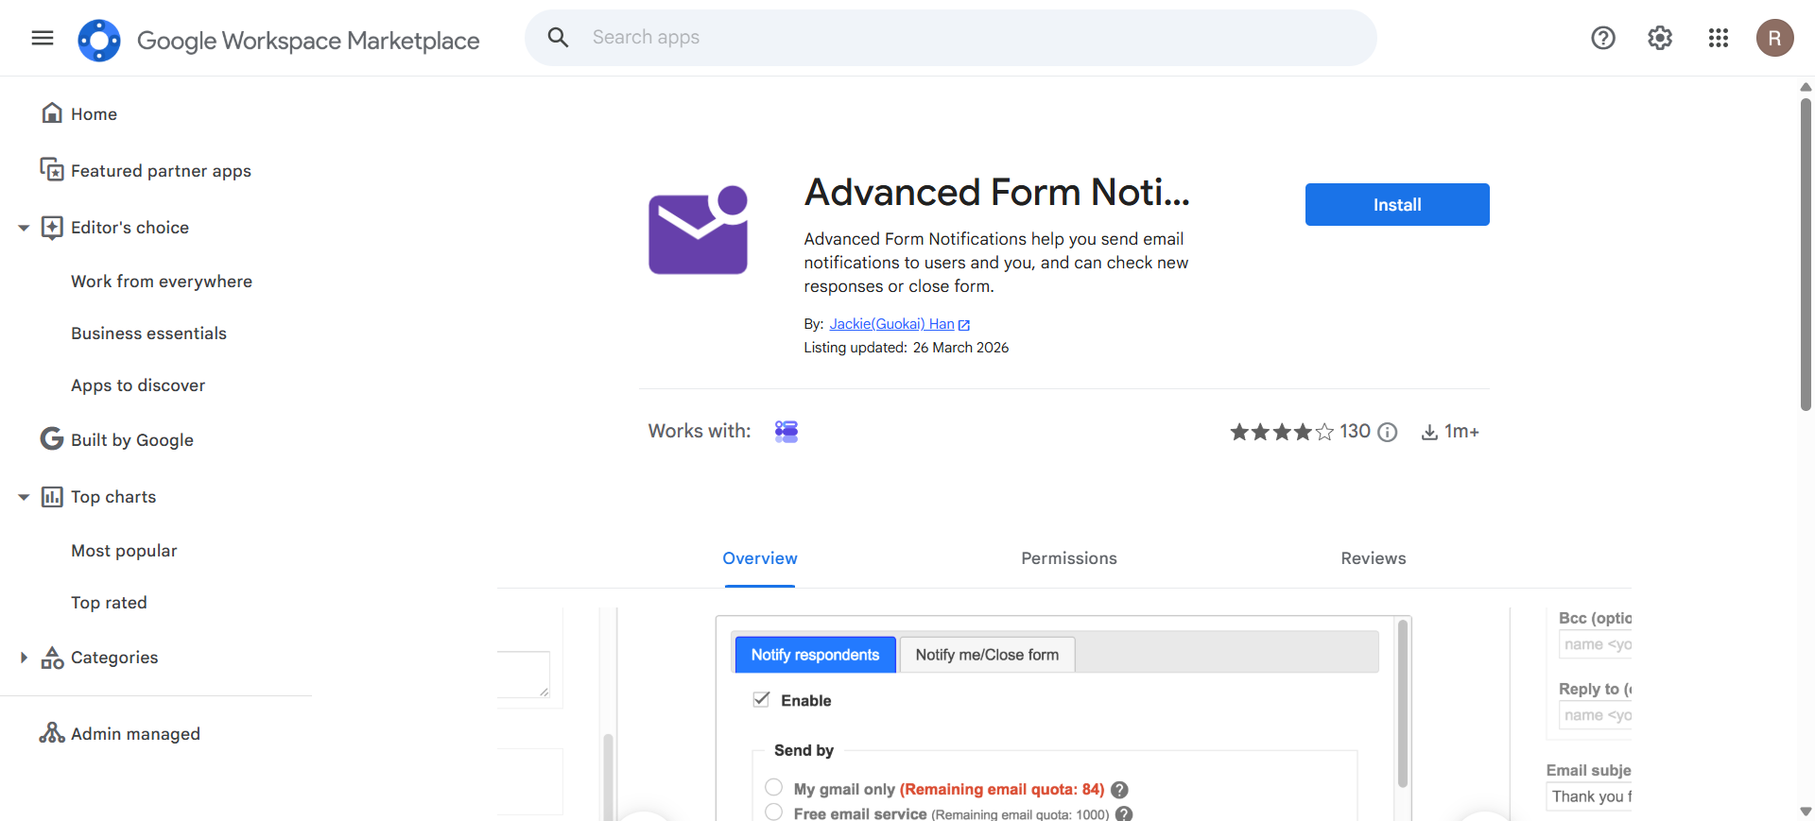Click the main screenshot thumbnail
The width and height of the screenshot is (1815, 821).
click(1063, 716)
